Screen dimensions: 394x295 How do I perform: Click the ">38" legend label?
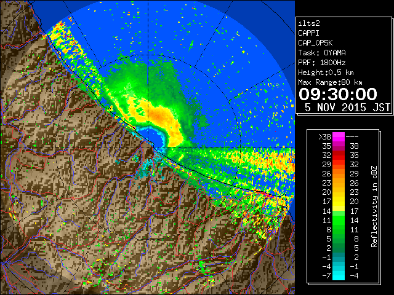click(324, 137)
